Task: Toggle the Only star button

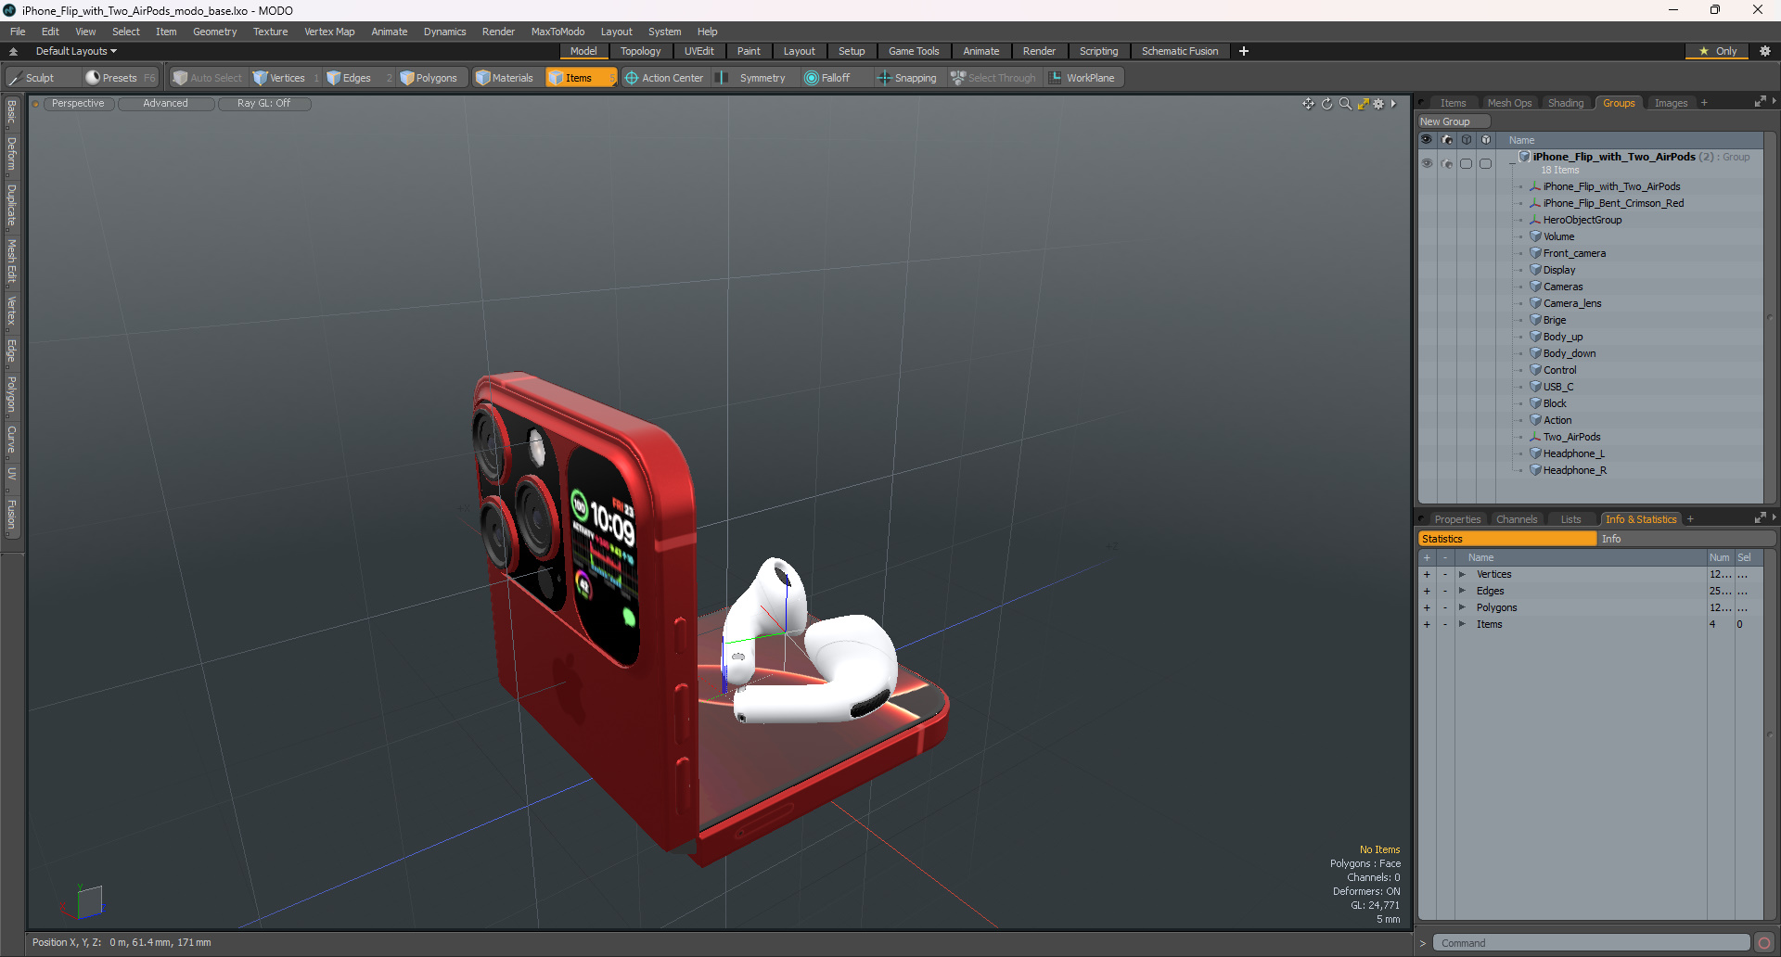Action: coord(1717,51)
